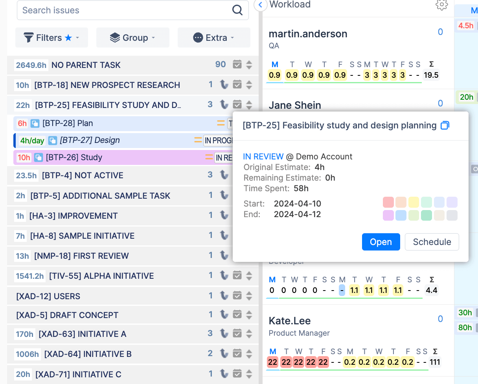Collapse the panel with the left chevron
The height and width of the screenshot is (384, 478).
[x=260, y=5]
